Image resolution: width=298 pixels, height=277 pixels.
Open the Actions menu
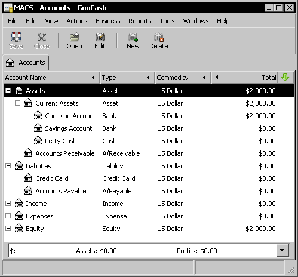77,21
